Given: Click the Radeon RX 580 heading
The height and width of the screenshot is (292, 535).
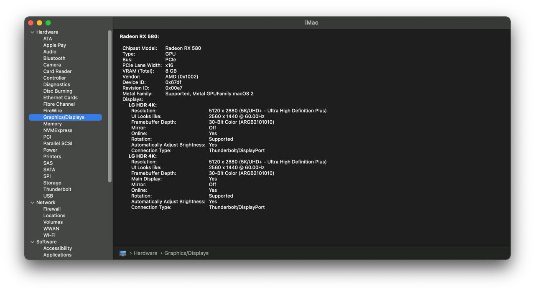Looking at the screenshot, I should pos(139,37).
